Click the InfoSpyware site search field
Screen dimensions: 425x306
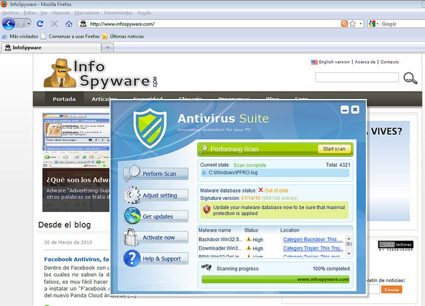click(357, 78)
